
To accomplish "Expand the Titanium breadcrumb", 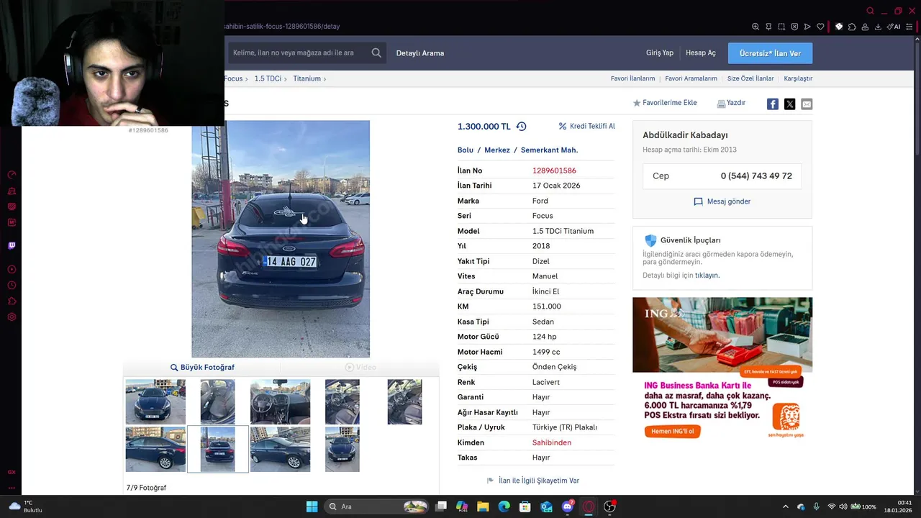I will coord(307,78).
